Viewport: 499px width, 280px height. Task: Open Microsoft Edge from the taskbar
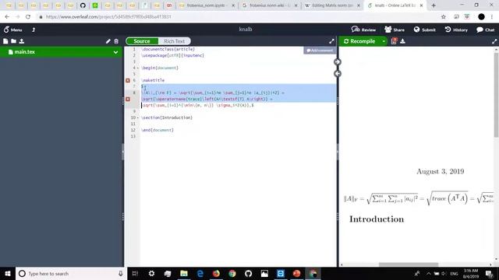click(200, 274)
